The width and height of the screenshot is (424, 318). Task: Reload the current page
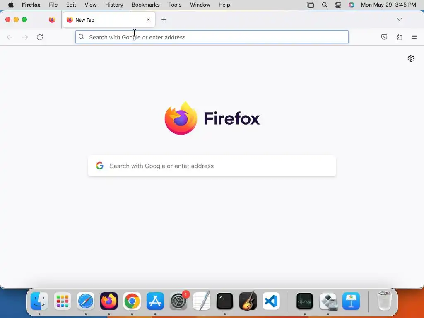pyautogui.click(x=40, y=37)
